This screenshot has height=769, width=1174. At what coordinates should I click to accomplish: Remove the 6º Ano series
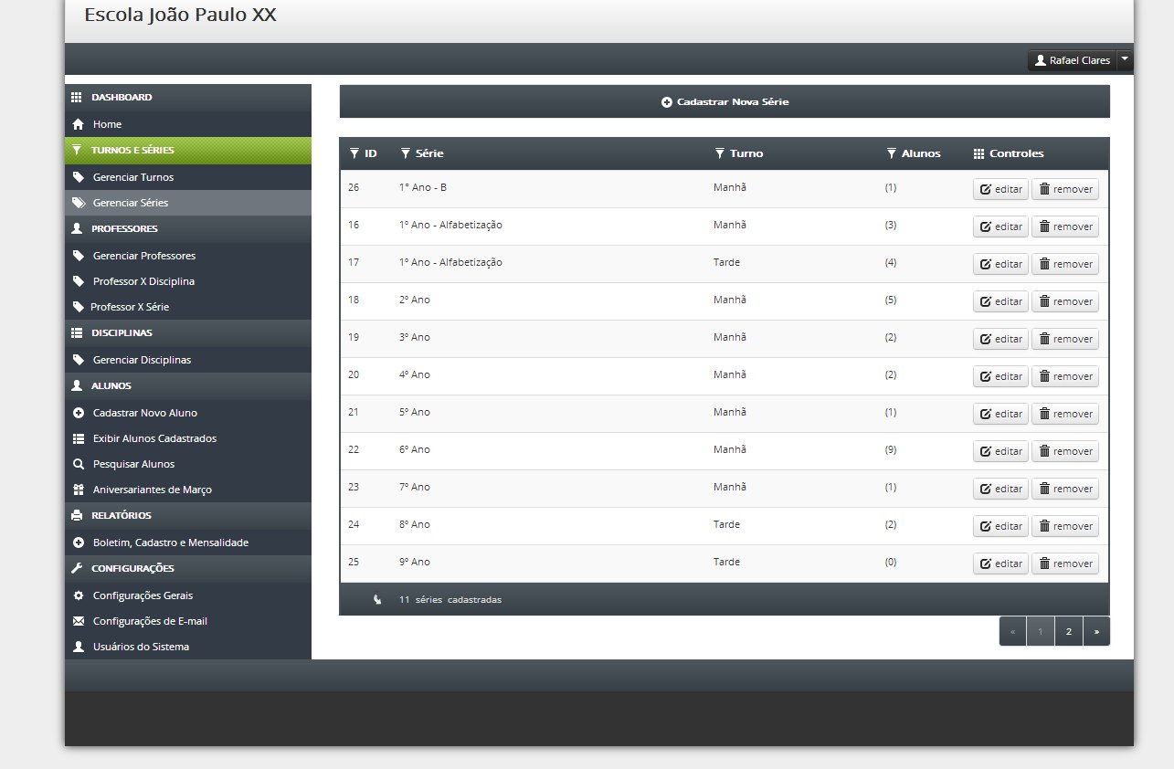(1065, 451)
